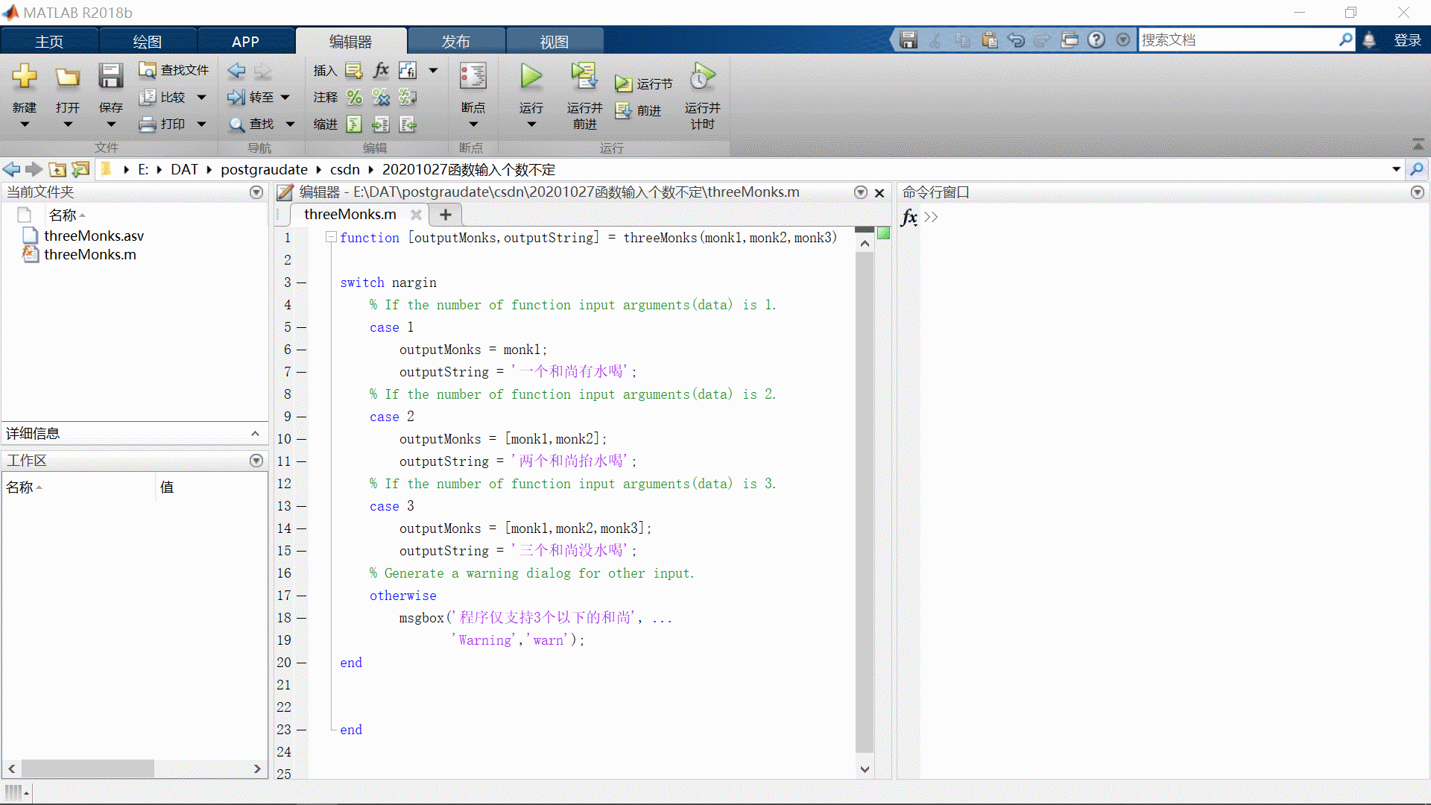Select threeMonks.m in file list
Image resolution: width=1431 pixels, height=805 pixels.
click(x=90, y=254)
